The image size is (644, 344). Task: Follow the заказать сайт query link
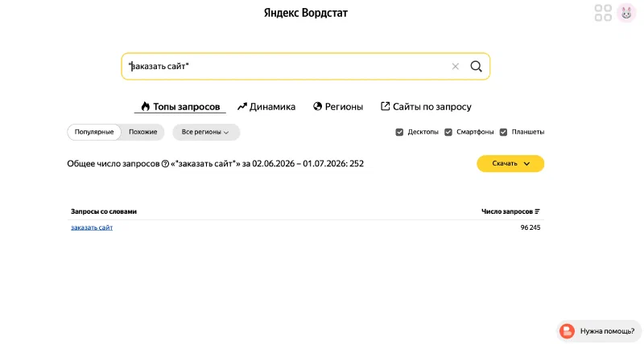click(x=92, y=227)
